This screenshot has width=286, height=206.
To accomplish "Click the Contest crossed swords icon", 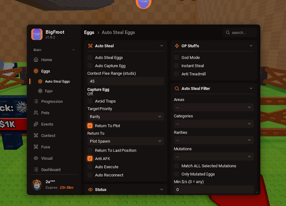I will point(36,136).
